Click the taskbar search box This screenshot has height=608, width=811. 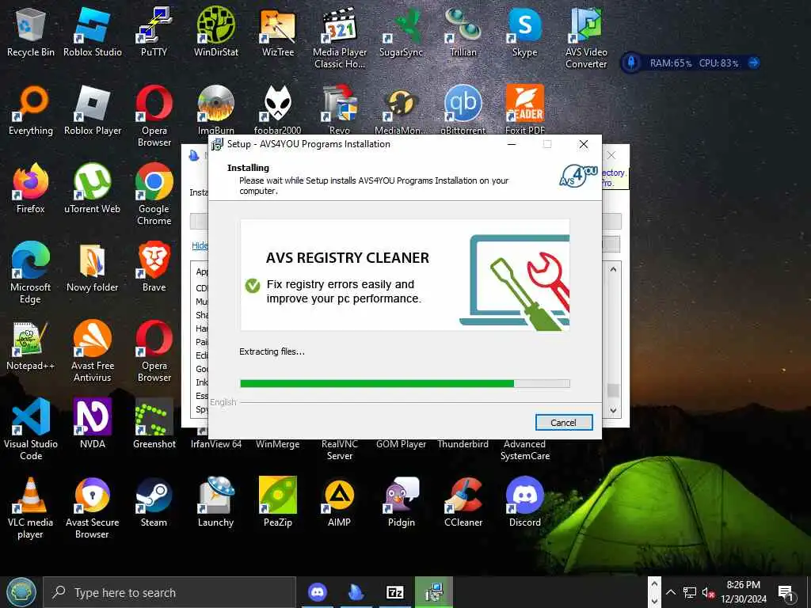(x=169, y=592)
